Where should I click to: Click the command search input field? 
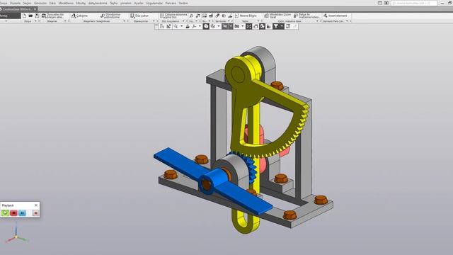coord(413,3)
